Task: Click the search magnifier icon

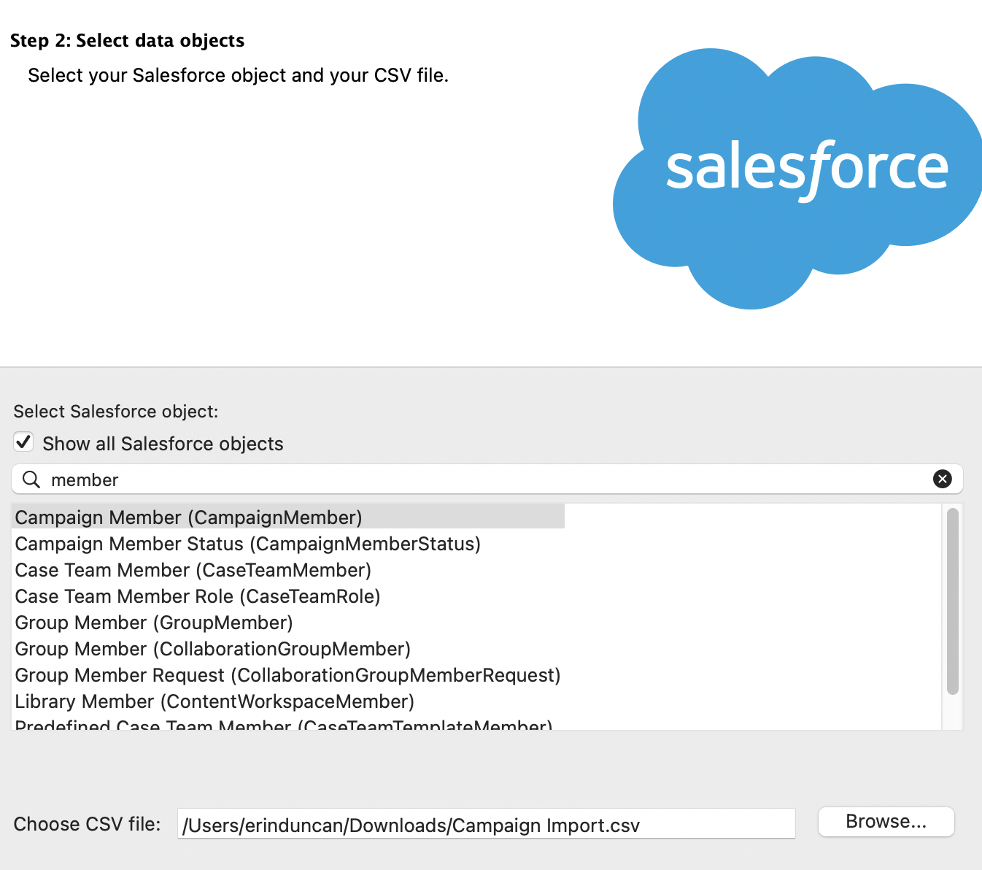Action: pyautogui.click(x=31, y=480)
